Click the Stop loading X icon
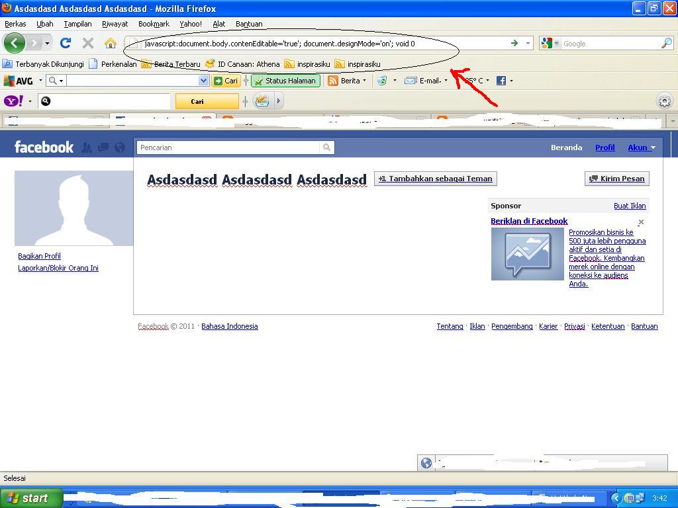The image size is (678, 508). pyautogui.click(x=88, y=43)
